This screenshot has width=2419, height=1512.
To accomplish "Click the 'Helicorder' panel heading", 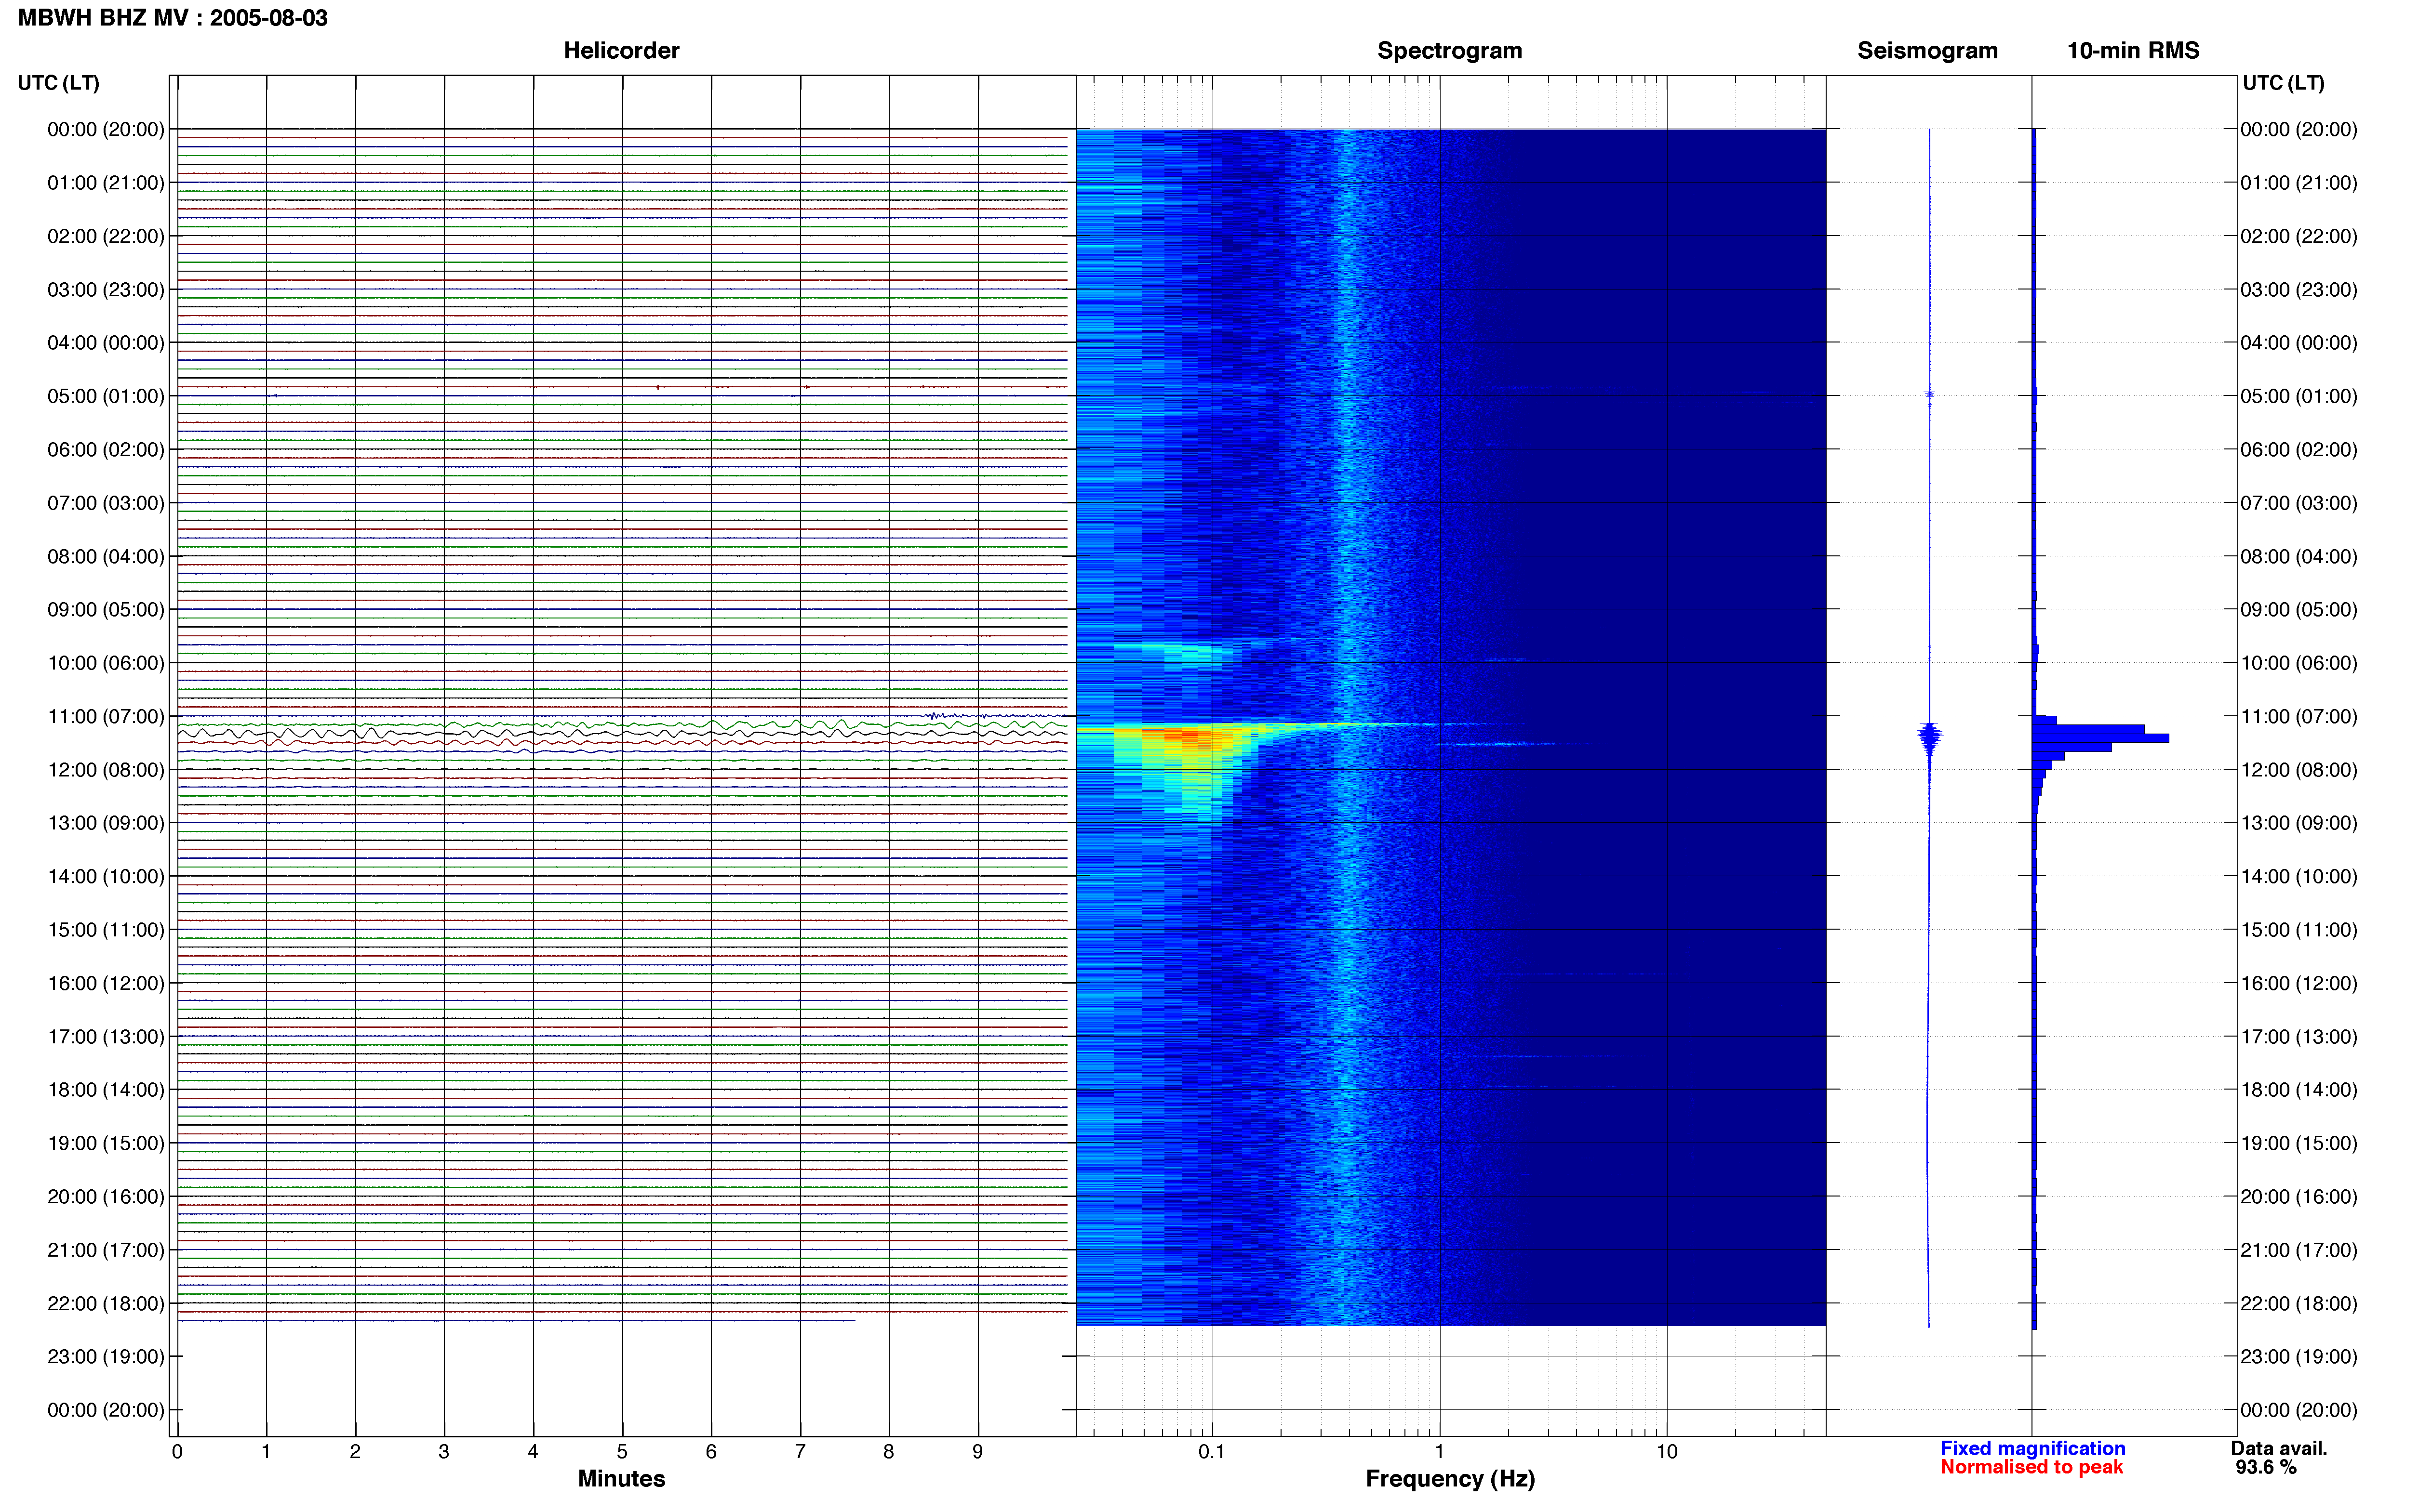I will (x=621, y=50).
